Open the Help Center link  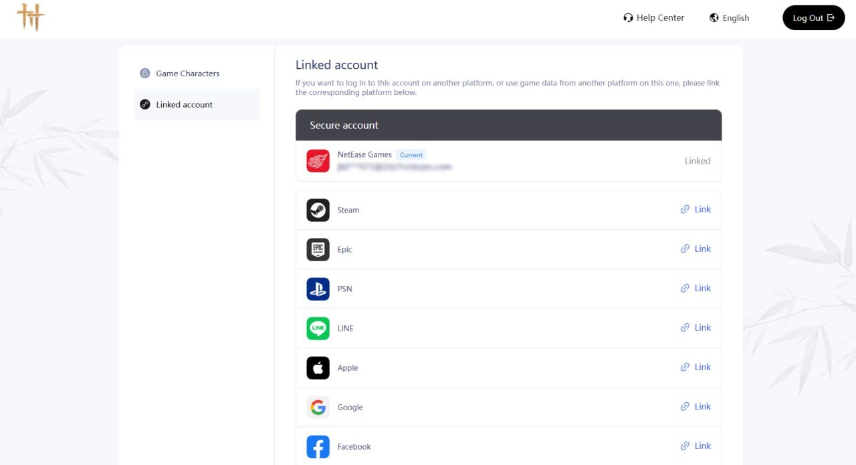click(x=653, y=18)
